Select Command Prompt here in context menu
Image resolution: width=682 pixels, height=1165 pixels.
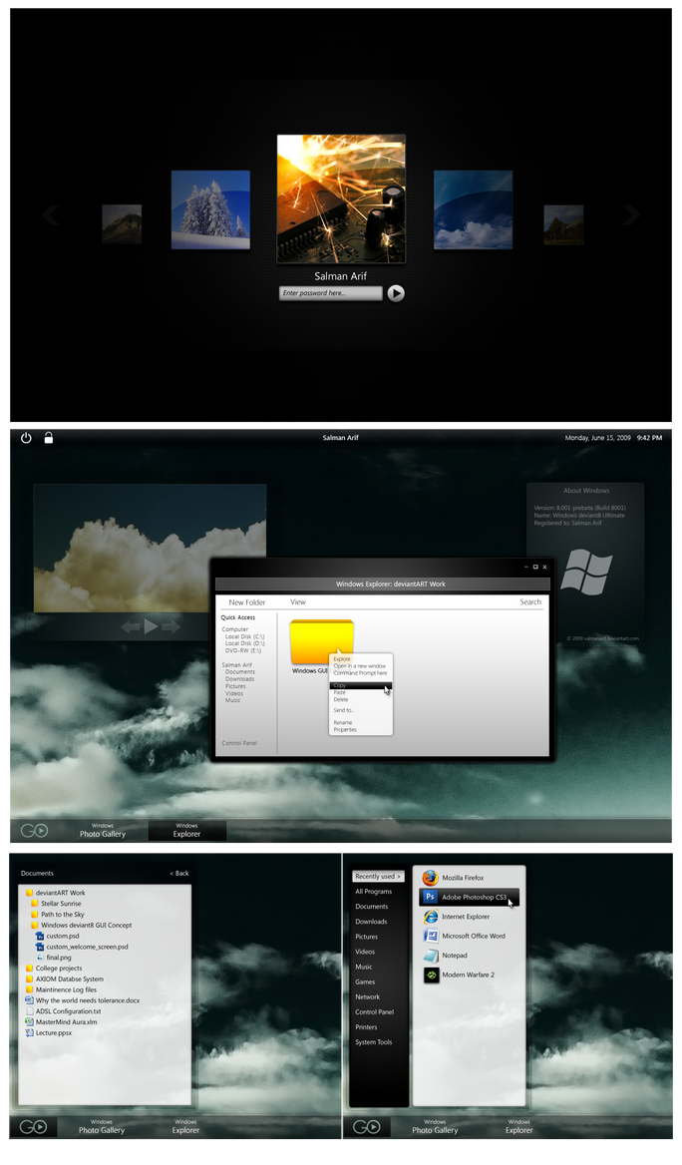[x=360, y=673]
